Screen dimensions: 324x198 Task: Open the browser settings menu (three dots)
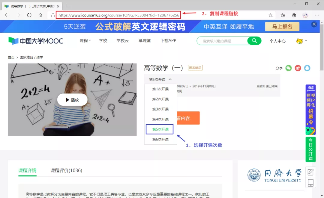tap(317, 15)
